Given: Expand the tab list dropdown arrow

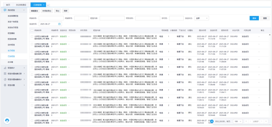Looking at the screenshot, I should click(x=48, y=5).
